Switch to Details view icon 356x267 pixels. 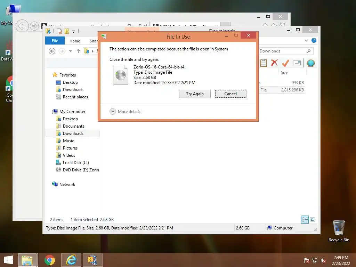point(305,219)
